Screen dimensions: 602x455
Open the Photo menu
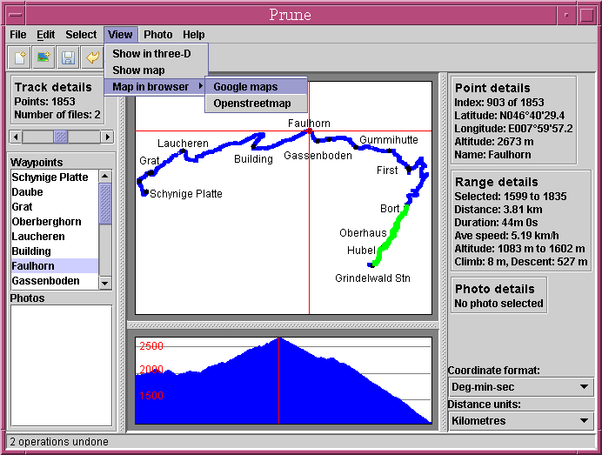[157, 35]
